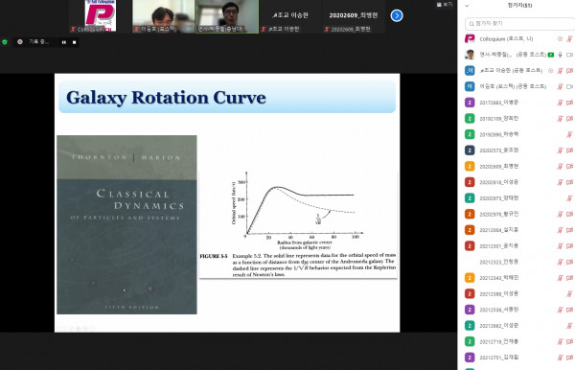Image resolution: width=575 pixels, height=370 pixels.
Task: Show next video thumbnails with blue arrow
Action: pyautogui.click(x=397, y=15)
